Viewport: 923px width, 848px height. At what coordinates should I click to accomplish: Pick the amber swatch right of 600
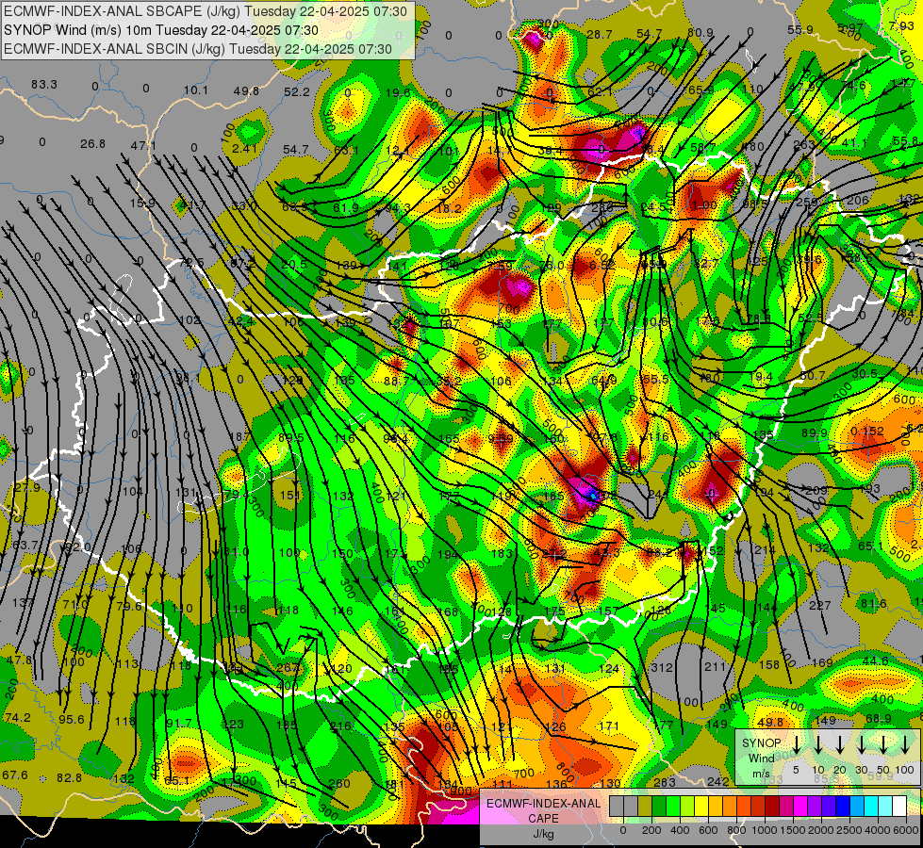click(716, 807)
